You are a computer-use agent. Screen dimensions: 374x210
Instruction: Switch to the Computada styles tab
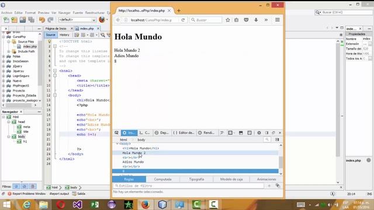point(162,179)
